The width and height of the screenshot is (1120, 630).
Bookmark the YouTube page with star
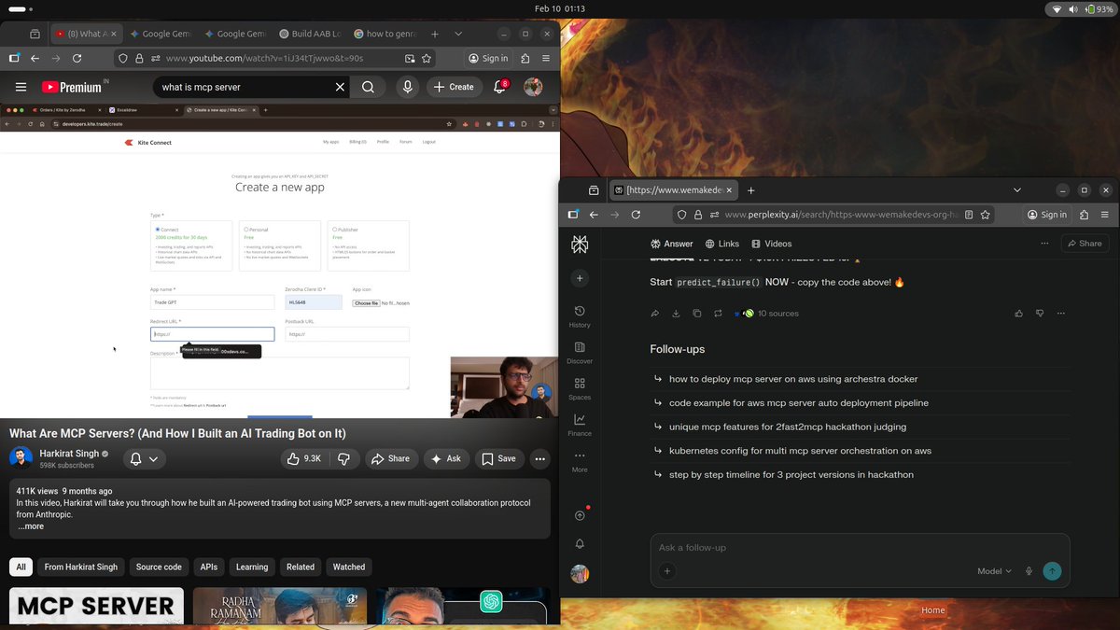pos(427,58)
